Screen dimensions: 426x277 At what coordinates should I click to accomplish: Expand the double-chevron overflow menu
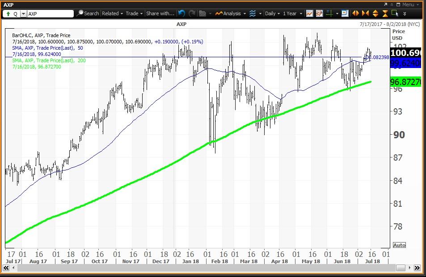pyautogui.click(x=405, y=14)
